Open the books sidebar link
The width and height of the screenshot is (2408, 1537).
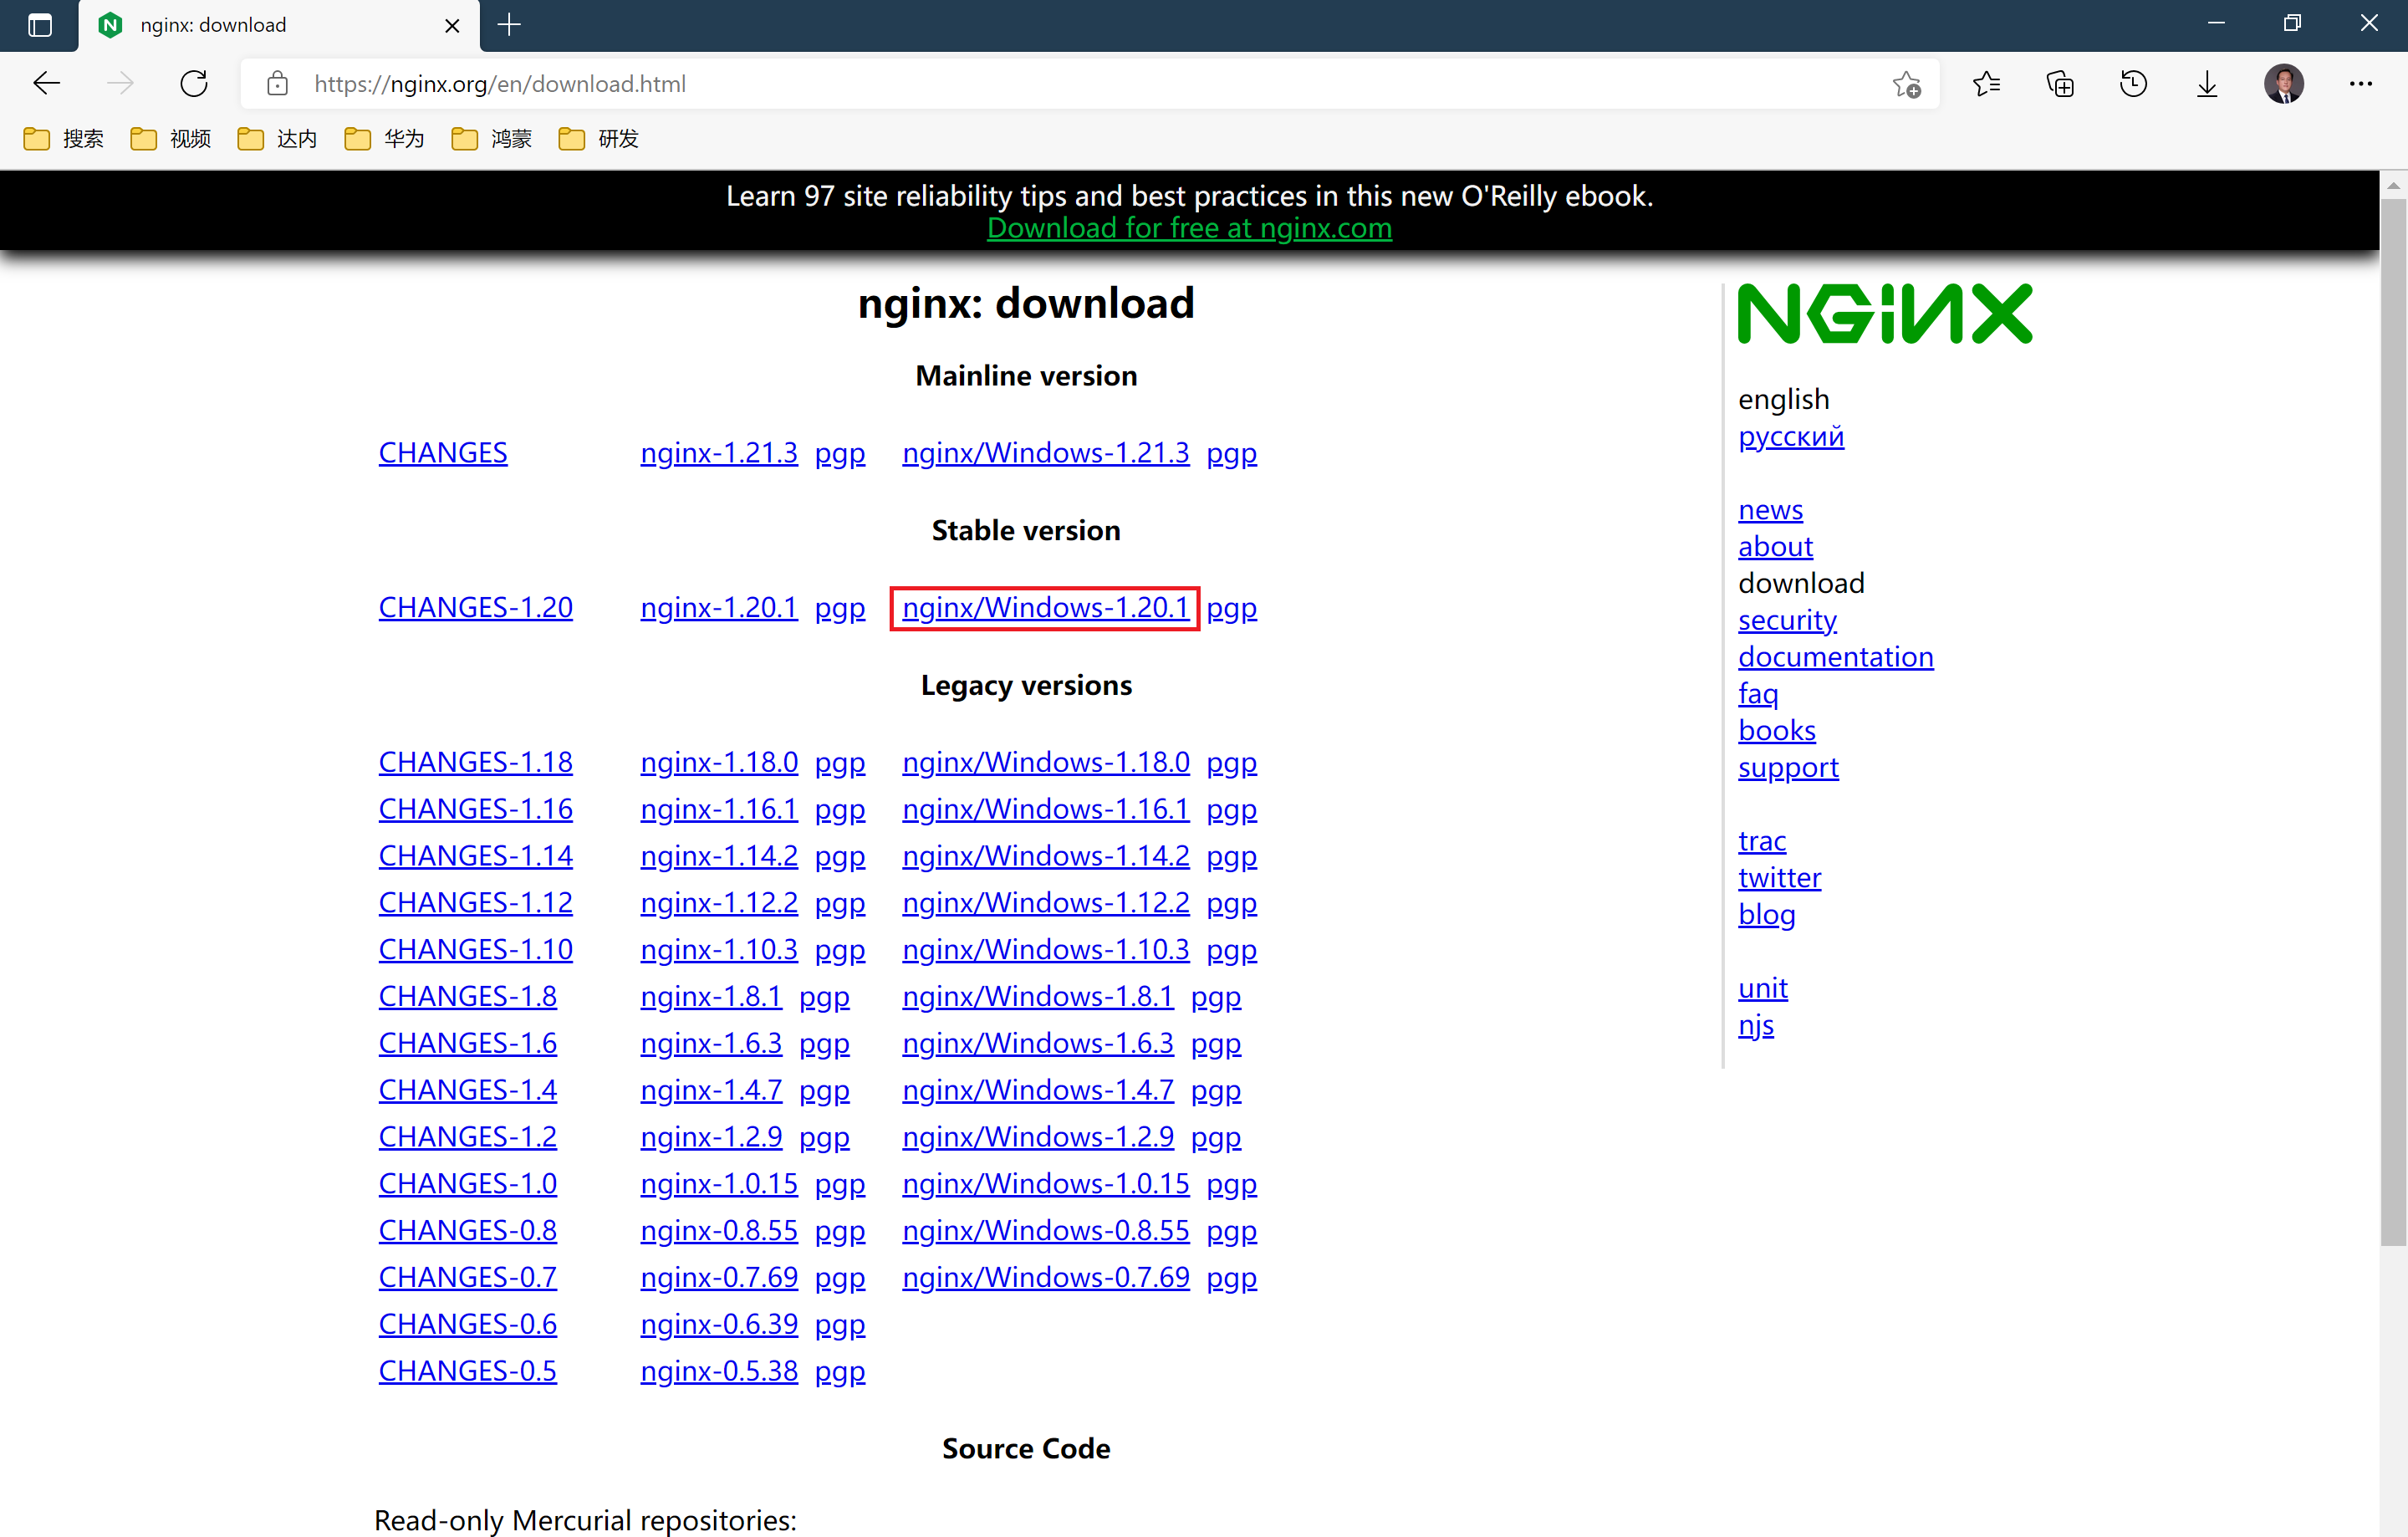pos(1777,731)
